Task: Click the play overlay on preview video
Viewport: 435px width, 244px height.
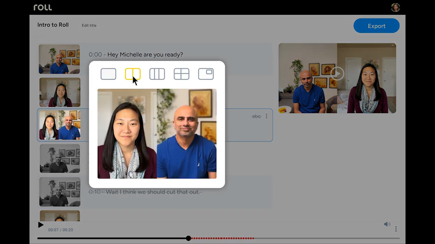Action: (337, 74)
